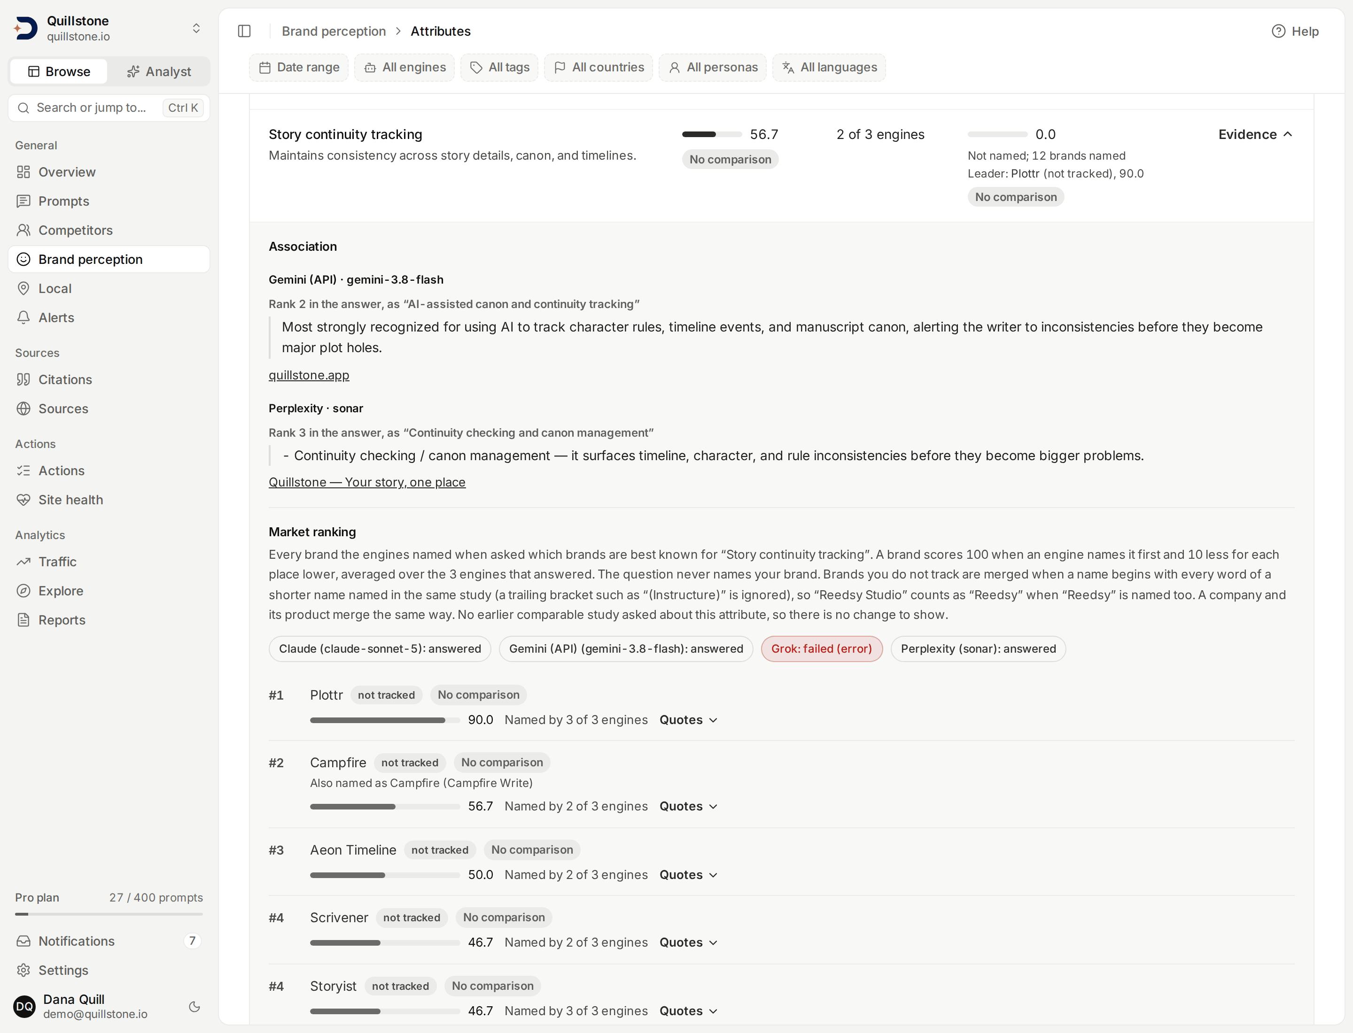This screenshot has height=1033, width=1353.
Task: Open All countries filter
Action: click(599, 67)
